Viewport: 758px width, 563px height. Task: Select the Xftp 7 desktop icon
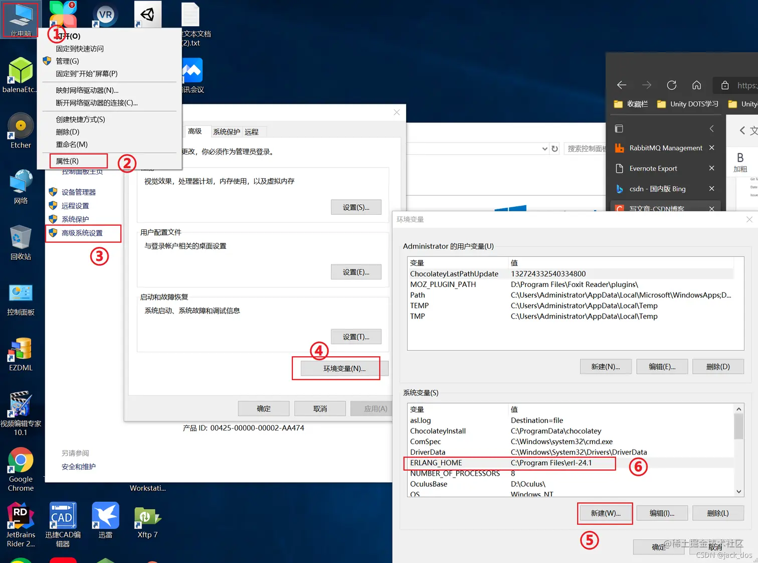[147, 522]
